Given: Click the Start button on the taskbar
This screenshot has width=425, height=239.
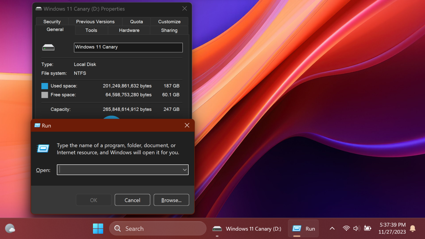Looking at the screenshot, I should tap(98, 228).
